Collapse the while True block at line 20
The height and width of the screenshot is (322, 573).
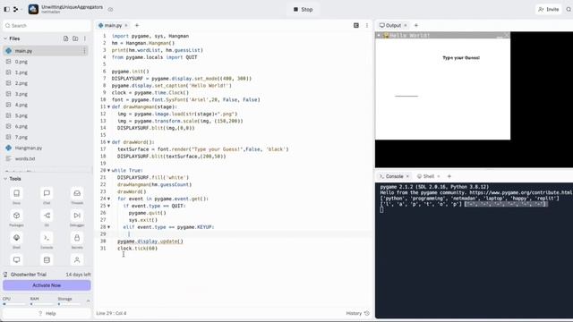coord(108,171)
